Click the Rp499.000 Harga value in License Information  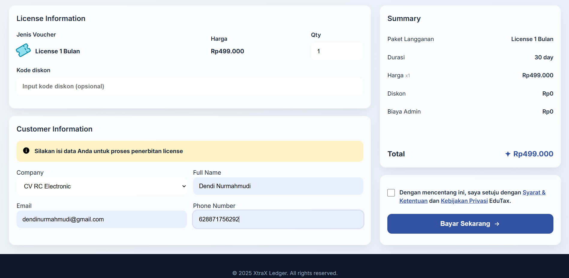pos(227,51)
